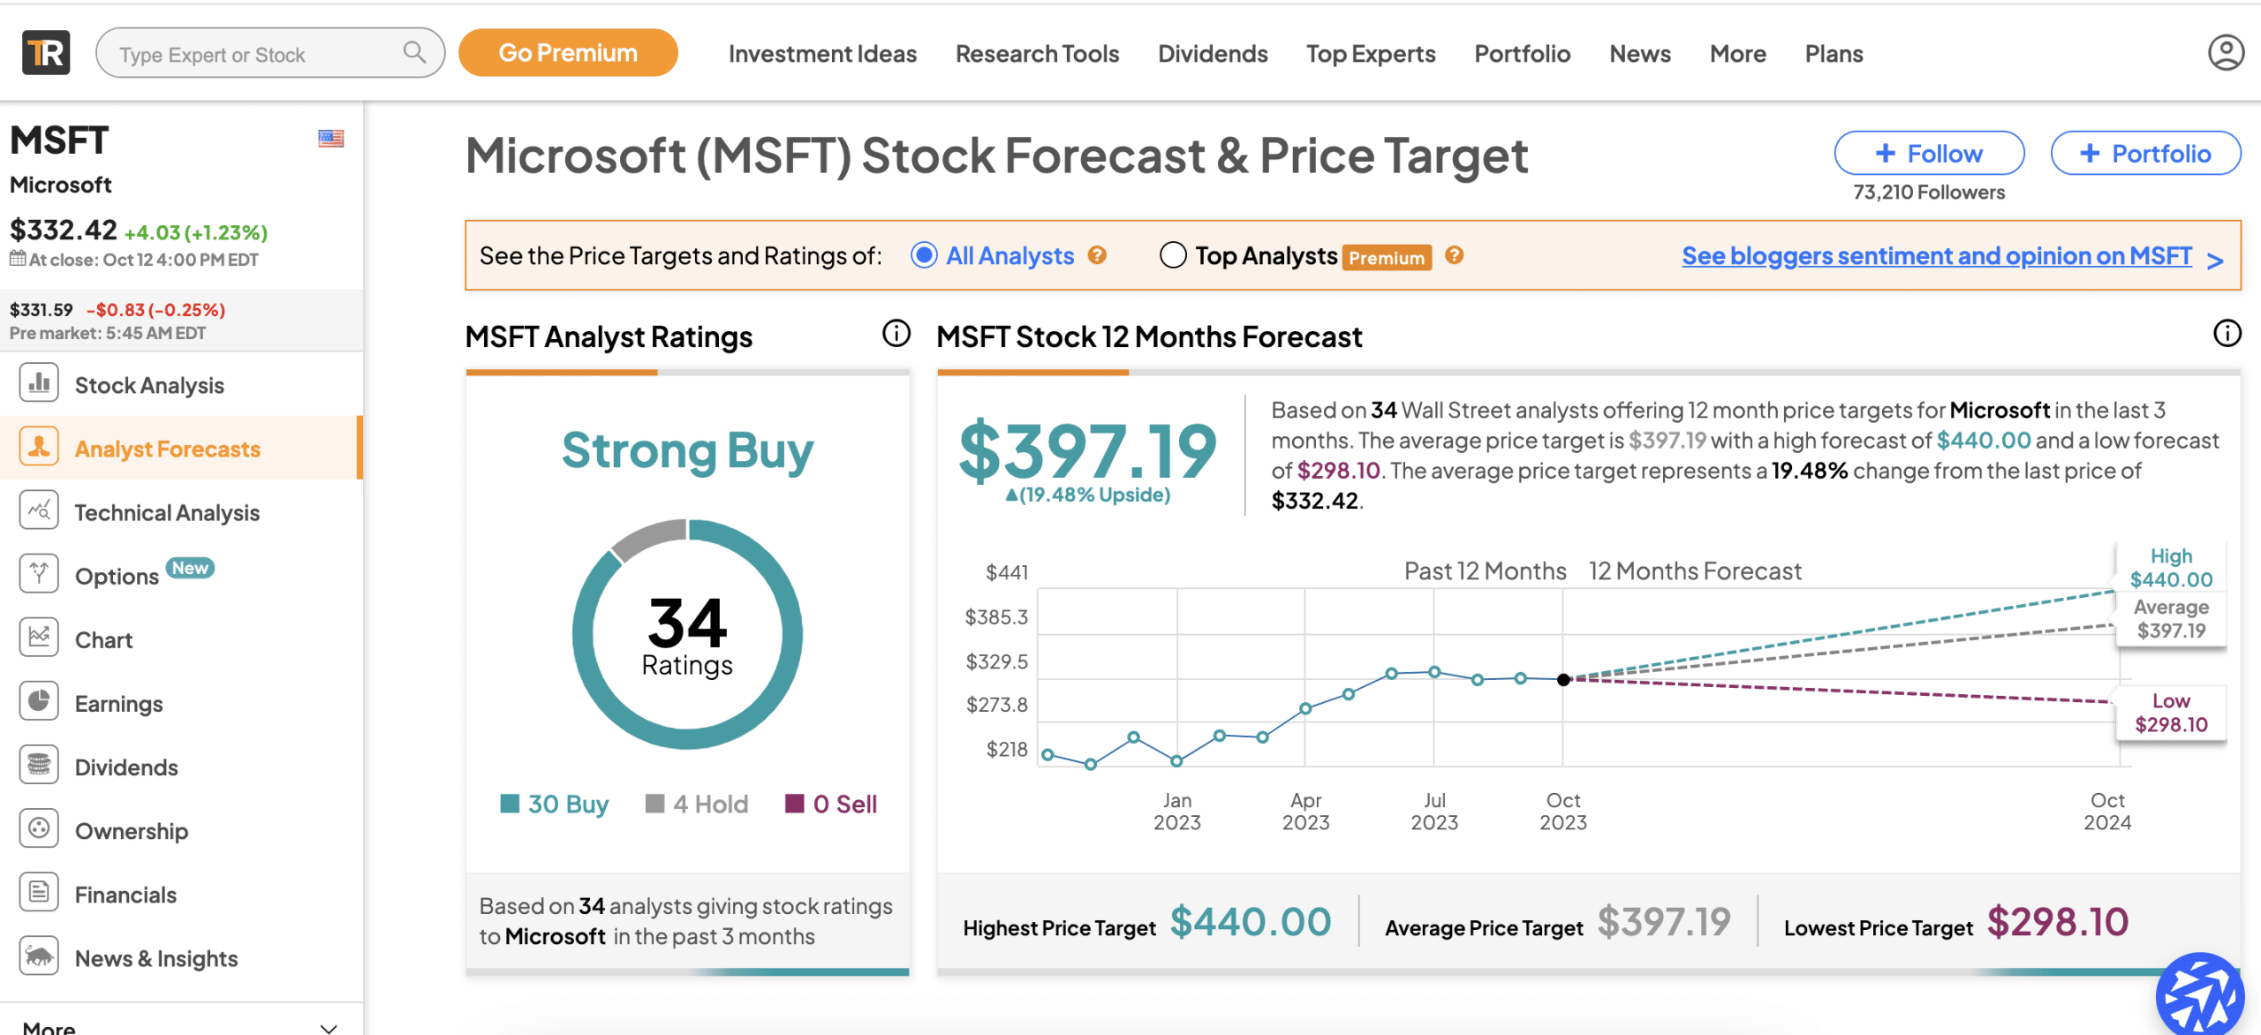The height and width of the screenshot is (1035, 2261).
Task: Open the Plans page
Action: click(1834, 54)
